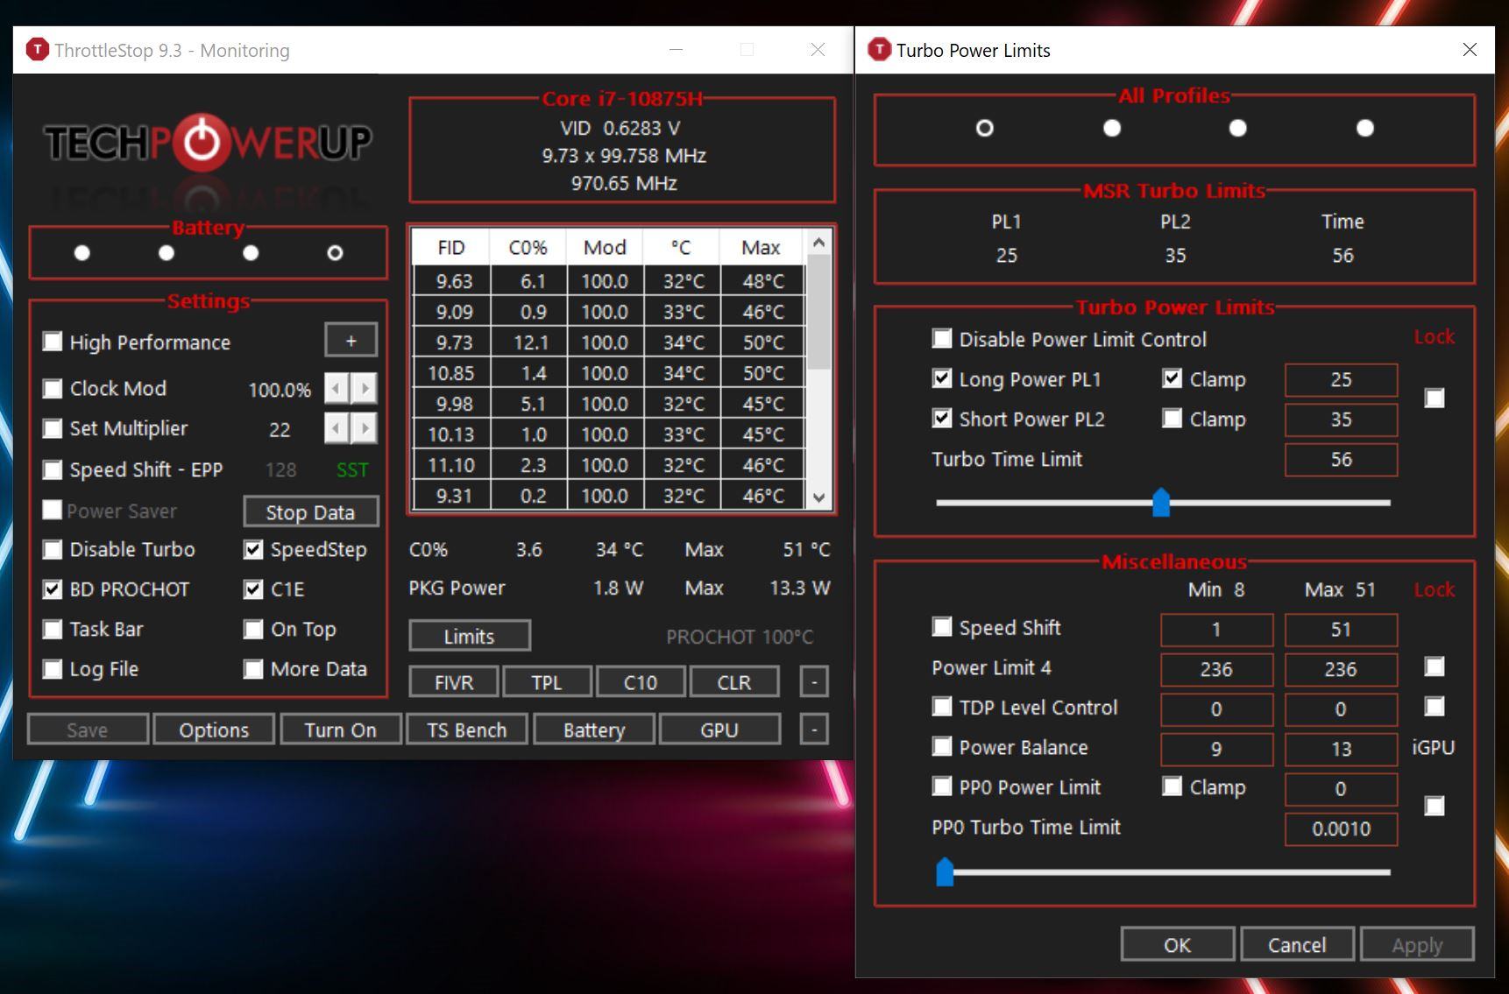Viewport: 1509px width, 994px height.
Task: Enable Speed Shift - EPP checkbox
Action: [x=53, y=469]
